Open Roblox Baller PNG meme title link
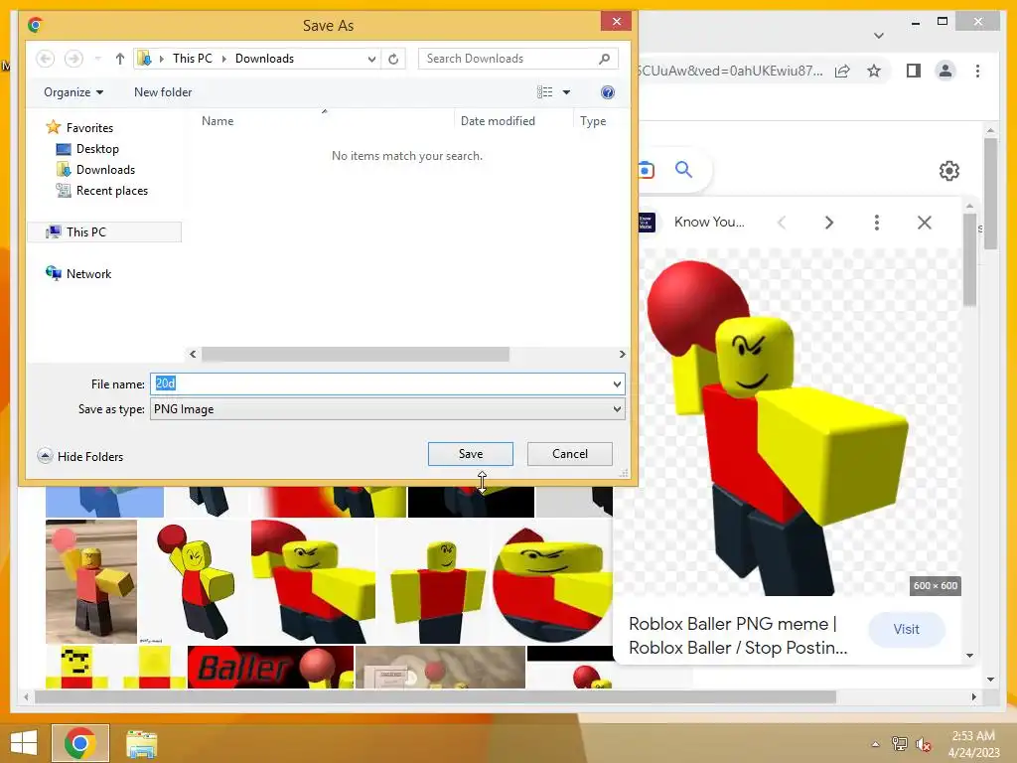 click(x=738, y=636)
